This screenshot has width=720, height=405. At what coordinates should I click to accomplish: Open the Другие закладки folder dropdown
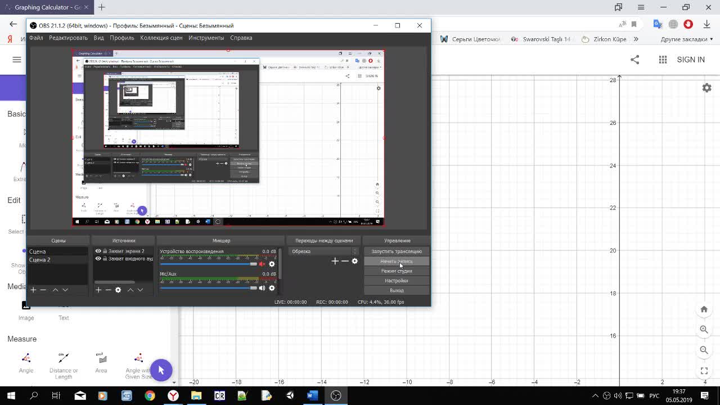(x=687, y=39)
